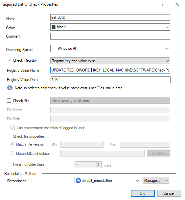This screenshot has height=200, width=185.
Task: Click the days spinner up arrow
Action: click(x=98, y=163)
